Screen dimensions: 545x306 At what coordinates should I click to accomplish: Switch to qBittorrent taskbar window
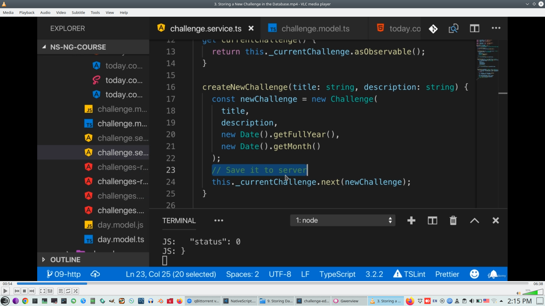[203, 301]
